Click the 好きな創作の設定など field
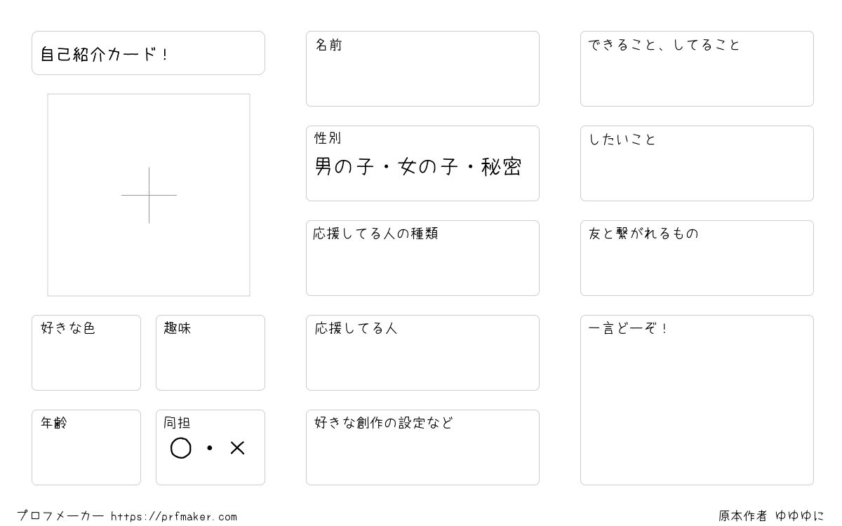 [x=422, y=447]
